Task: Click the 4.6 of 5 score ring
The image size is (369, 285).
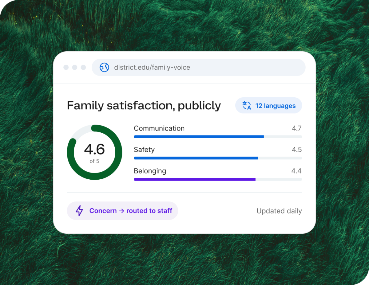Action: (x=94, y=152)
